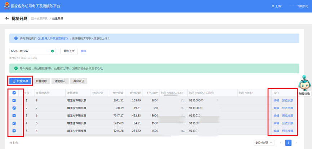The image size is (312, 149).
Task: Click the 合计金额 column header
Action: pos(118,93)
